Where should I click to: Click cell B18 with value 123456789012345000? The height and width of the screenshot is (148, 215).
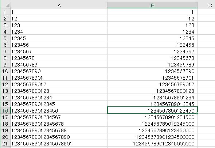pyautogui.click(x=152, y=124)
